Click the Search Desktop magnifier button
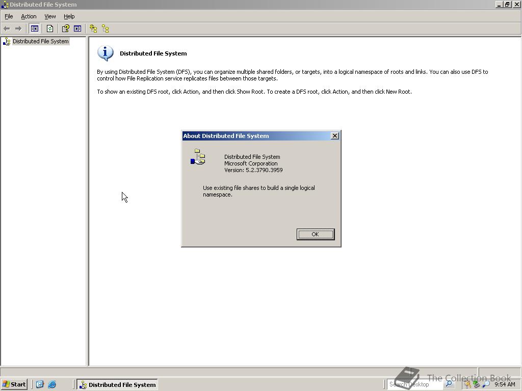 [449, 384]
